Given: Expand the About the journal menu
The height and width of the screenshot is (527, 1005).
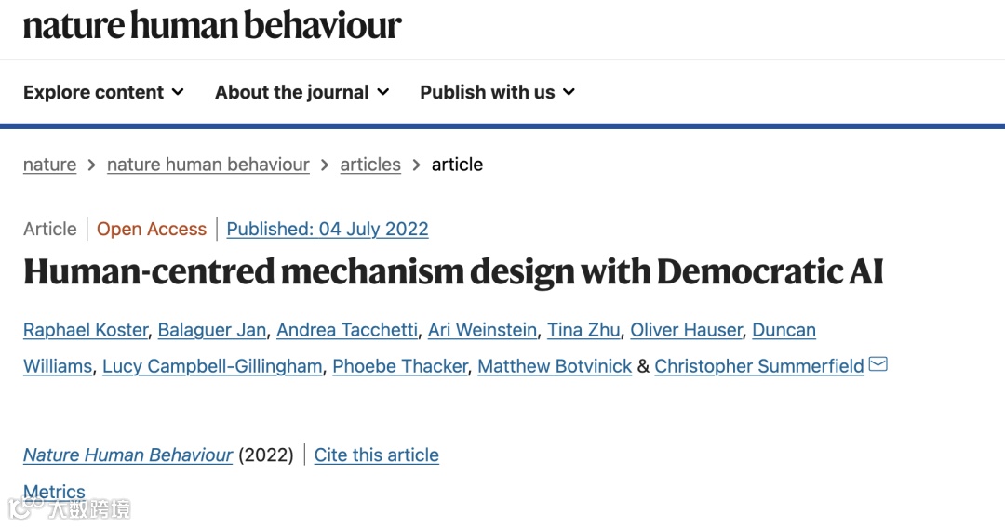Looking at the screenshot, I should [x=301, y=92].
